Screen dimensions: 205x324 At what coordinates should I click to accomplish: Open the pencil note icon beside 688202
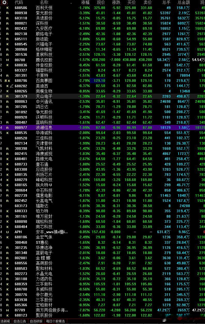[x=11, y=86]
